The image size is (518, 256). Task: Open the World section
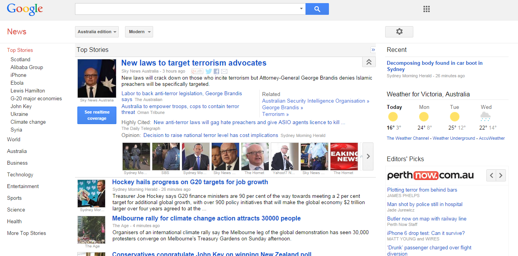[14, 139]
